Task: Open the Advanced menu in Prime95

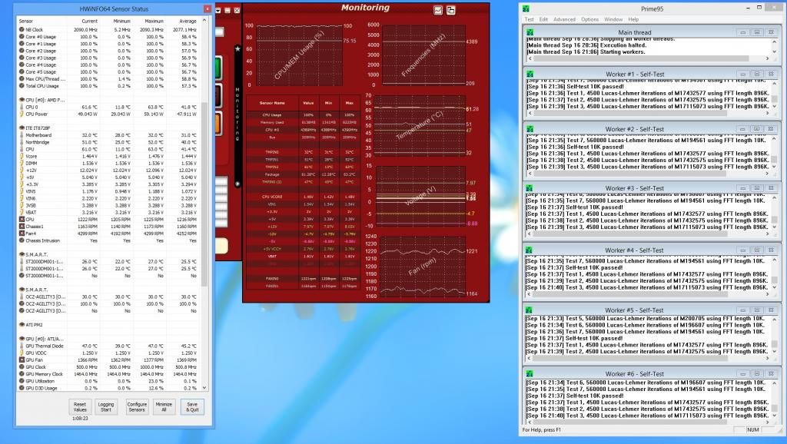Action: coord(564,19)
